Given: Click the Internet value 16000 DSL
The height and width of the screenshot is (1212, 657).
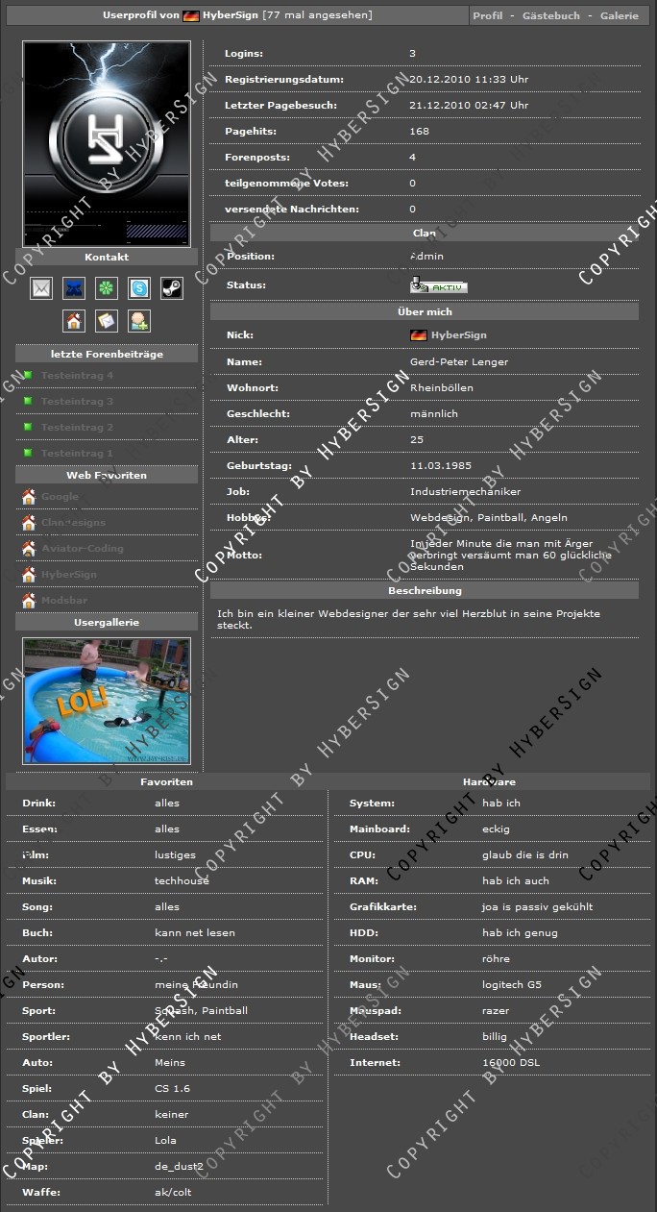Looking at the screenshot, I should pos(511,1062).
